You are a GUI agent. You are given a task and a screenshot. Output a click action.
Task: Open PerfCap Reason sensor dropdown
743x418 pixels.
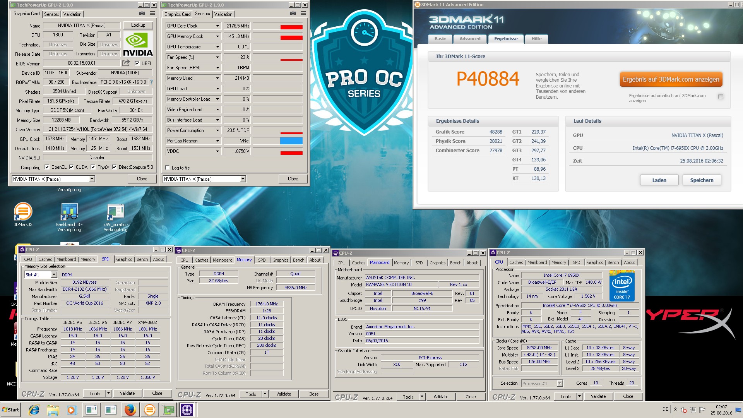pos(217,141)
